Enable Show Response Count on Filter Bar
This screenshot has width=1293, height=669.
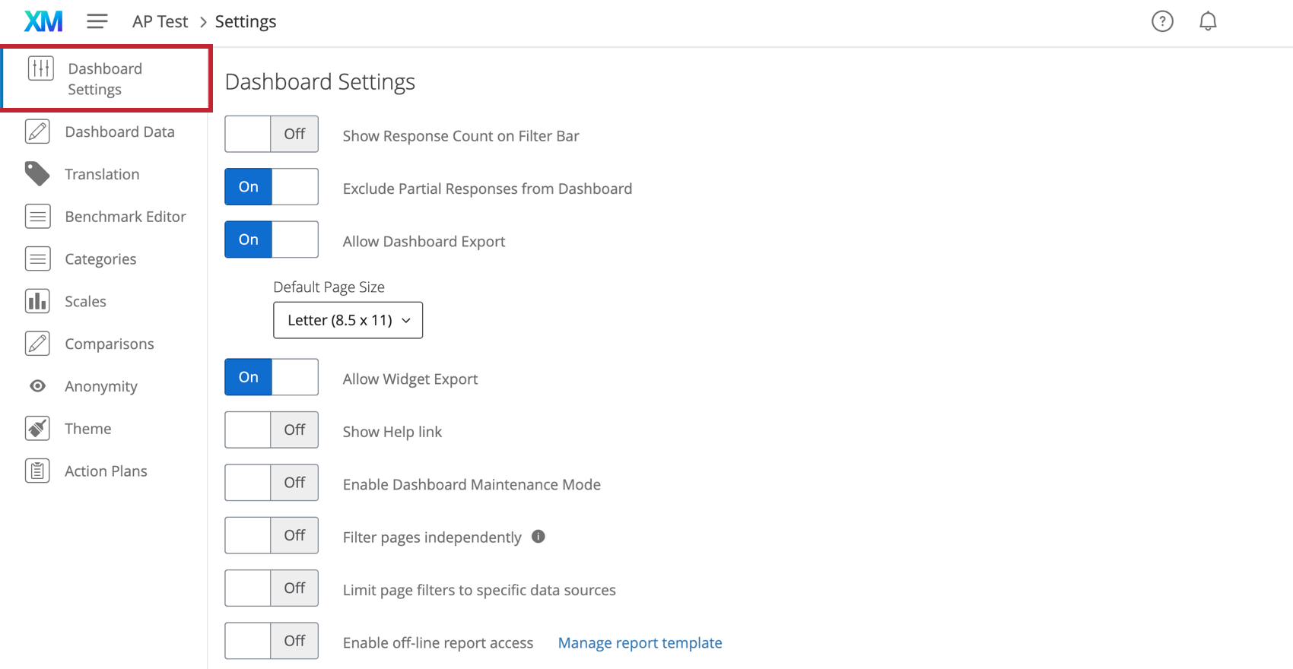coord(271,133)
